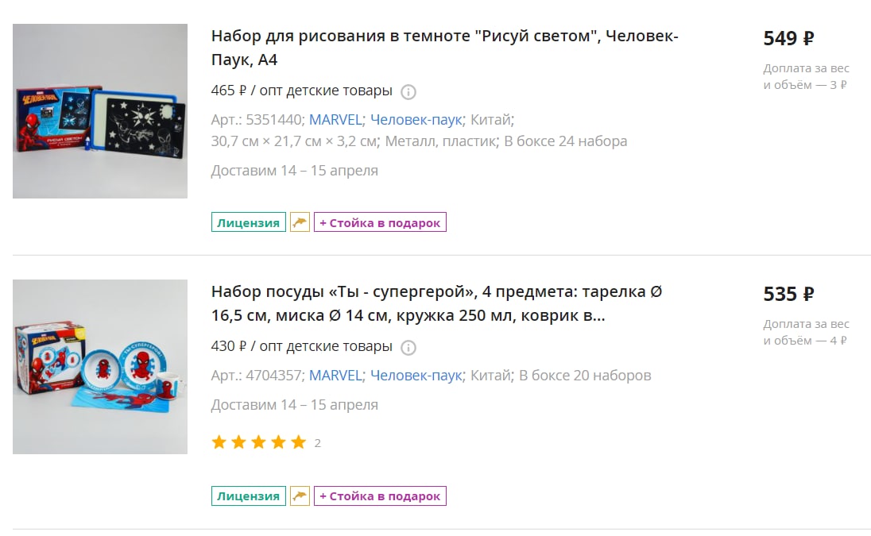Click Лицензия badge on drawing set

248,222
